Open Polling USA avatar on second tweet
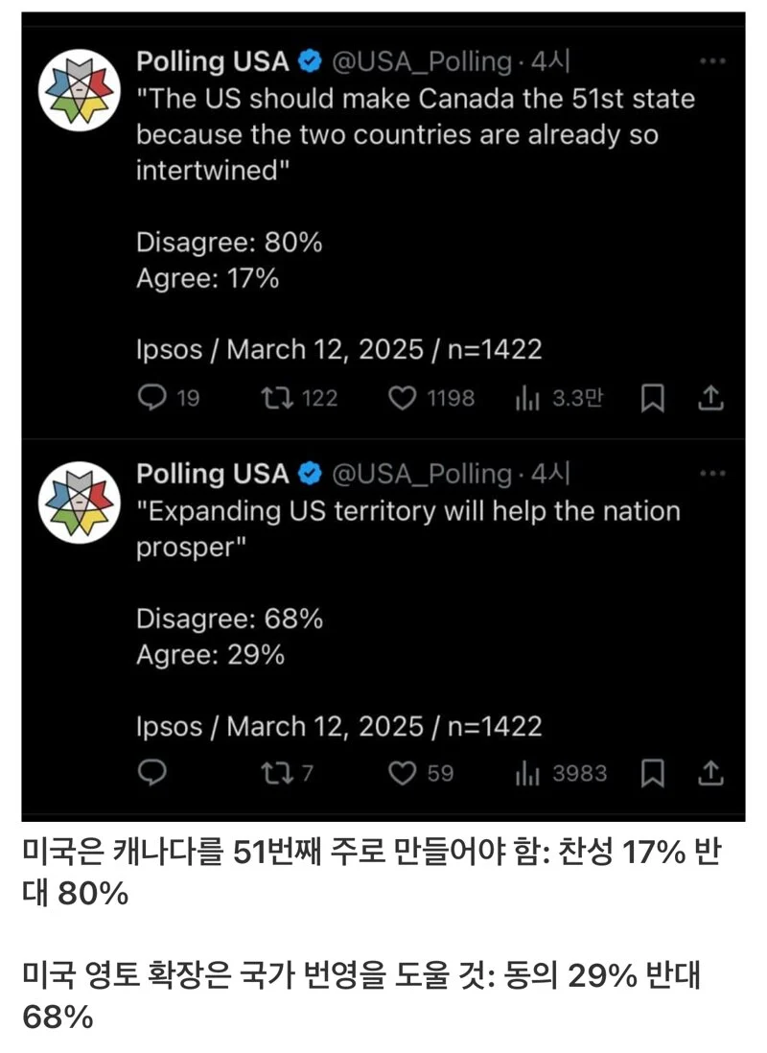767x1053 pixels. point(79,504)
